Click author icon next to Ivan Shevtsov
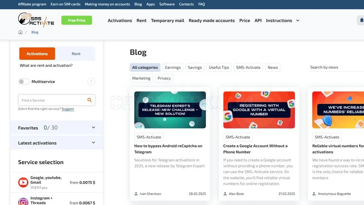 [x=136, y=194]
